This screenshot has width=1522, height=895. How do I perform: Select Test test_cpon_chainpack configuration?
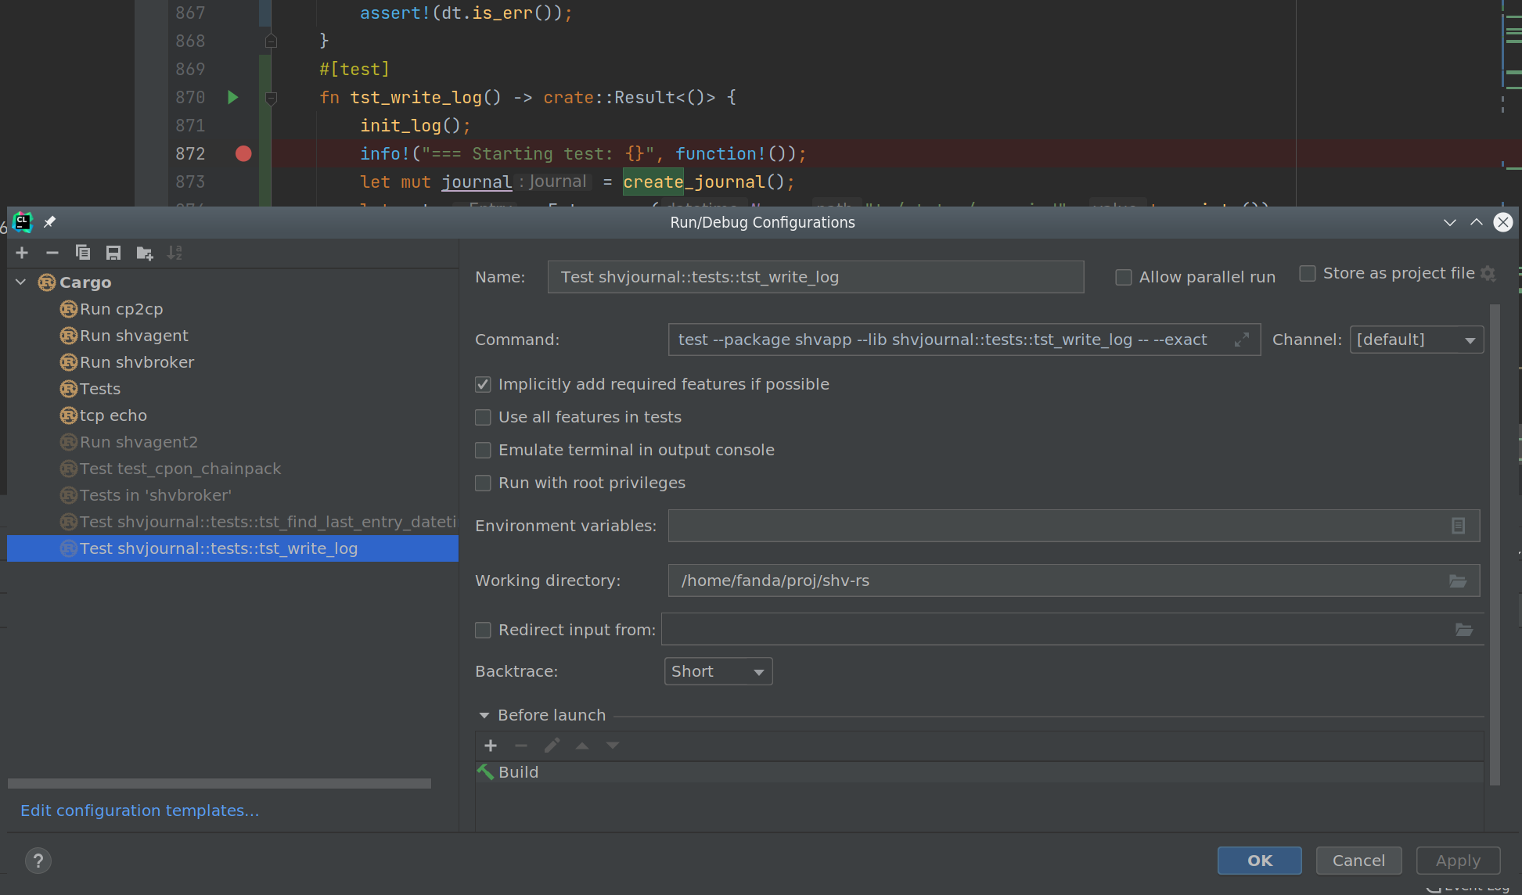(x=180, y=469)
